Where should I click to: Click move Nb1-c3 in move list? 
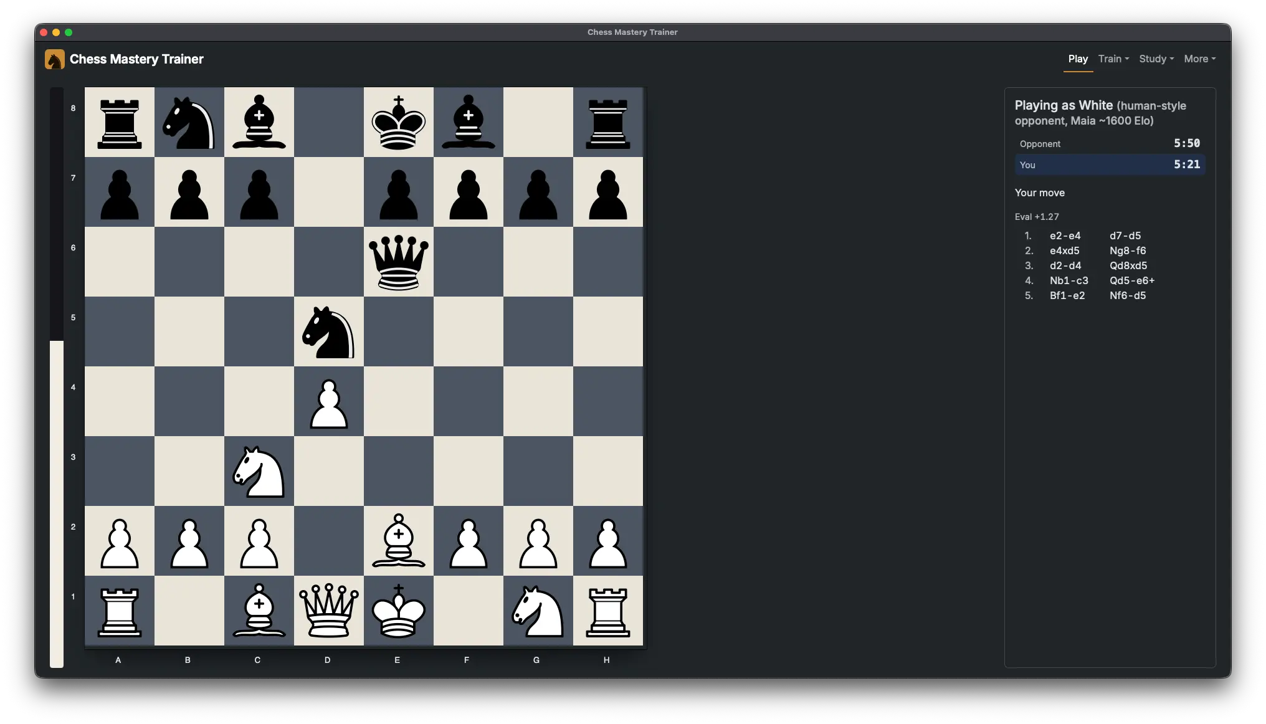(1069, 280)
